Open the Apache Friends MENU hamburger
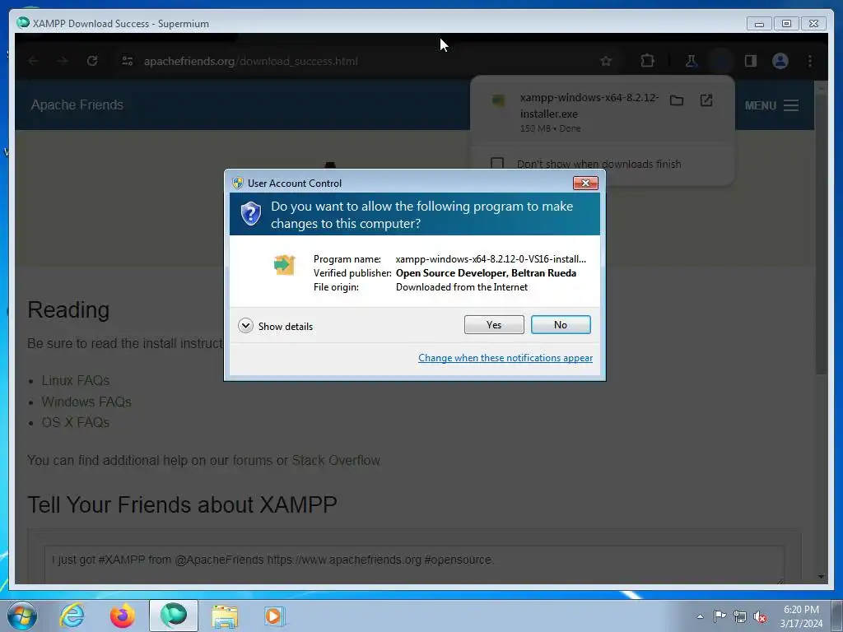Screen dimensions: 843x632 (771, 105)
